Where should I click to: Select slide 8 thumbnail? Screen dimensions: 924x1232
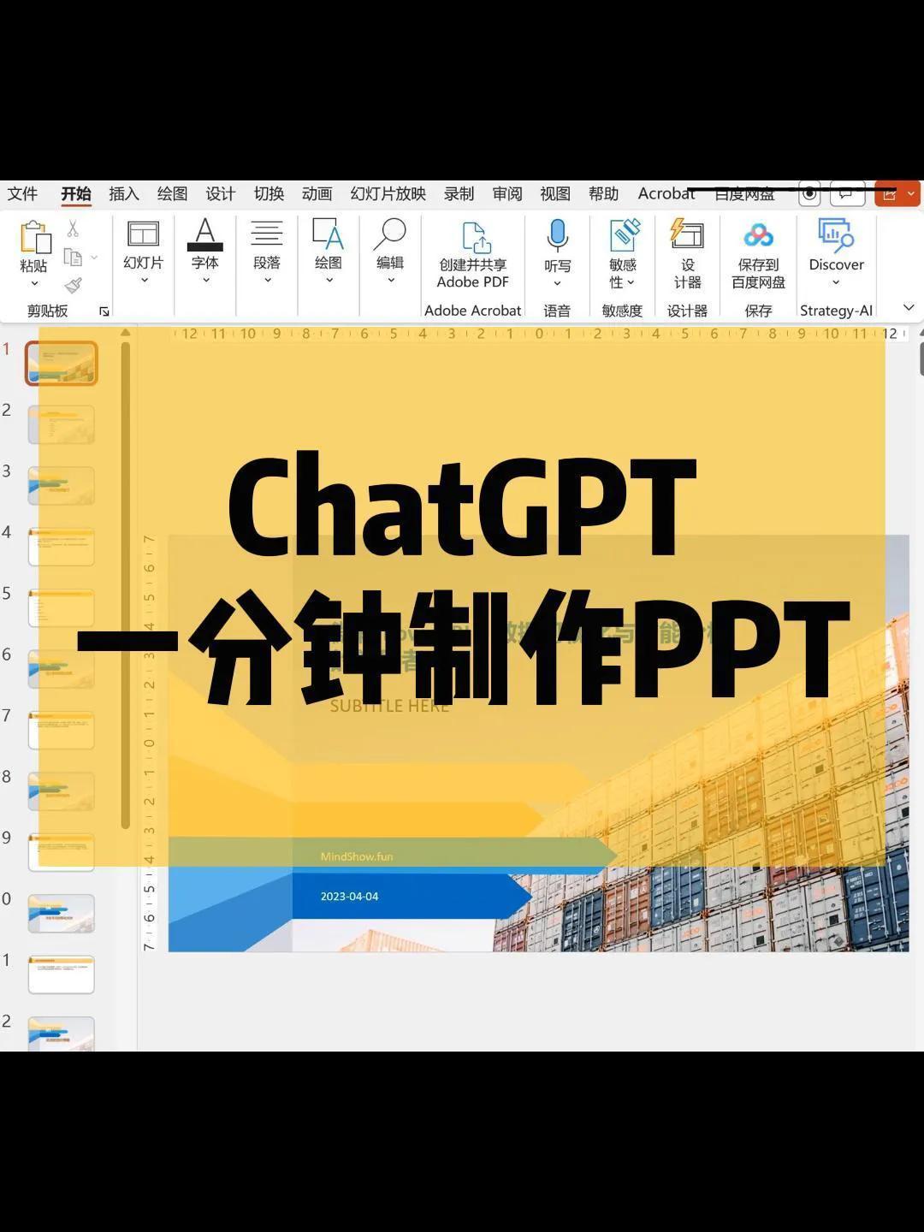(x=61, y=791)
